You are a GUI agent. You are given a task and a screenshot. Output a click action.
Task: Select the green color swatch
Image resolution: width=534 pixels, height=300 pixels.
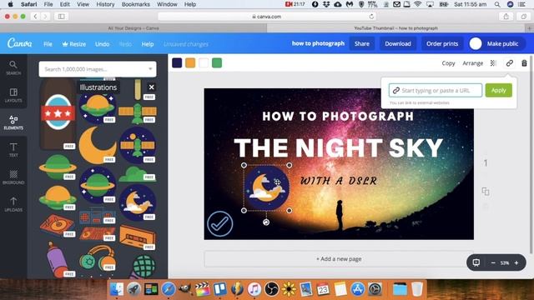217,62
